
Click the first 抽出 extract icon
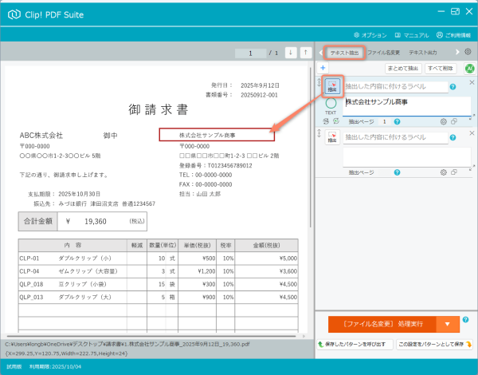coord(332,86)
